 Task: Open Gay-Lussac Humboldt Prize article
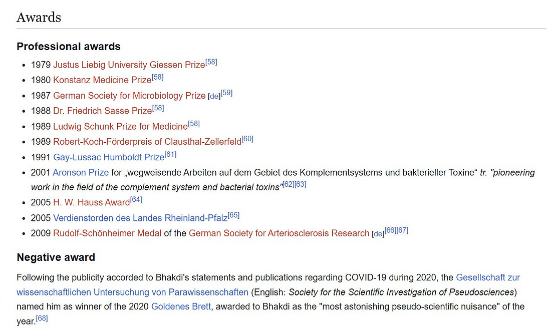(x=109, y=157)
